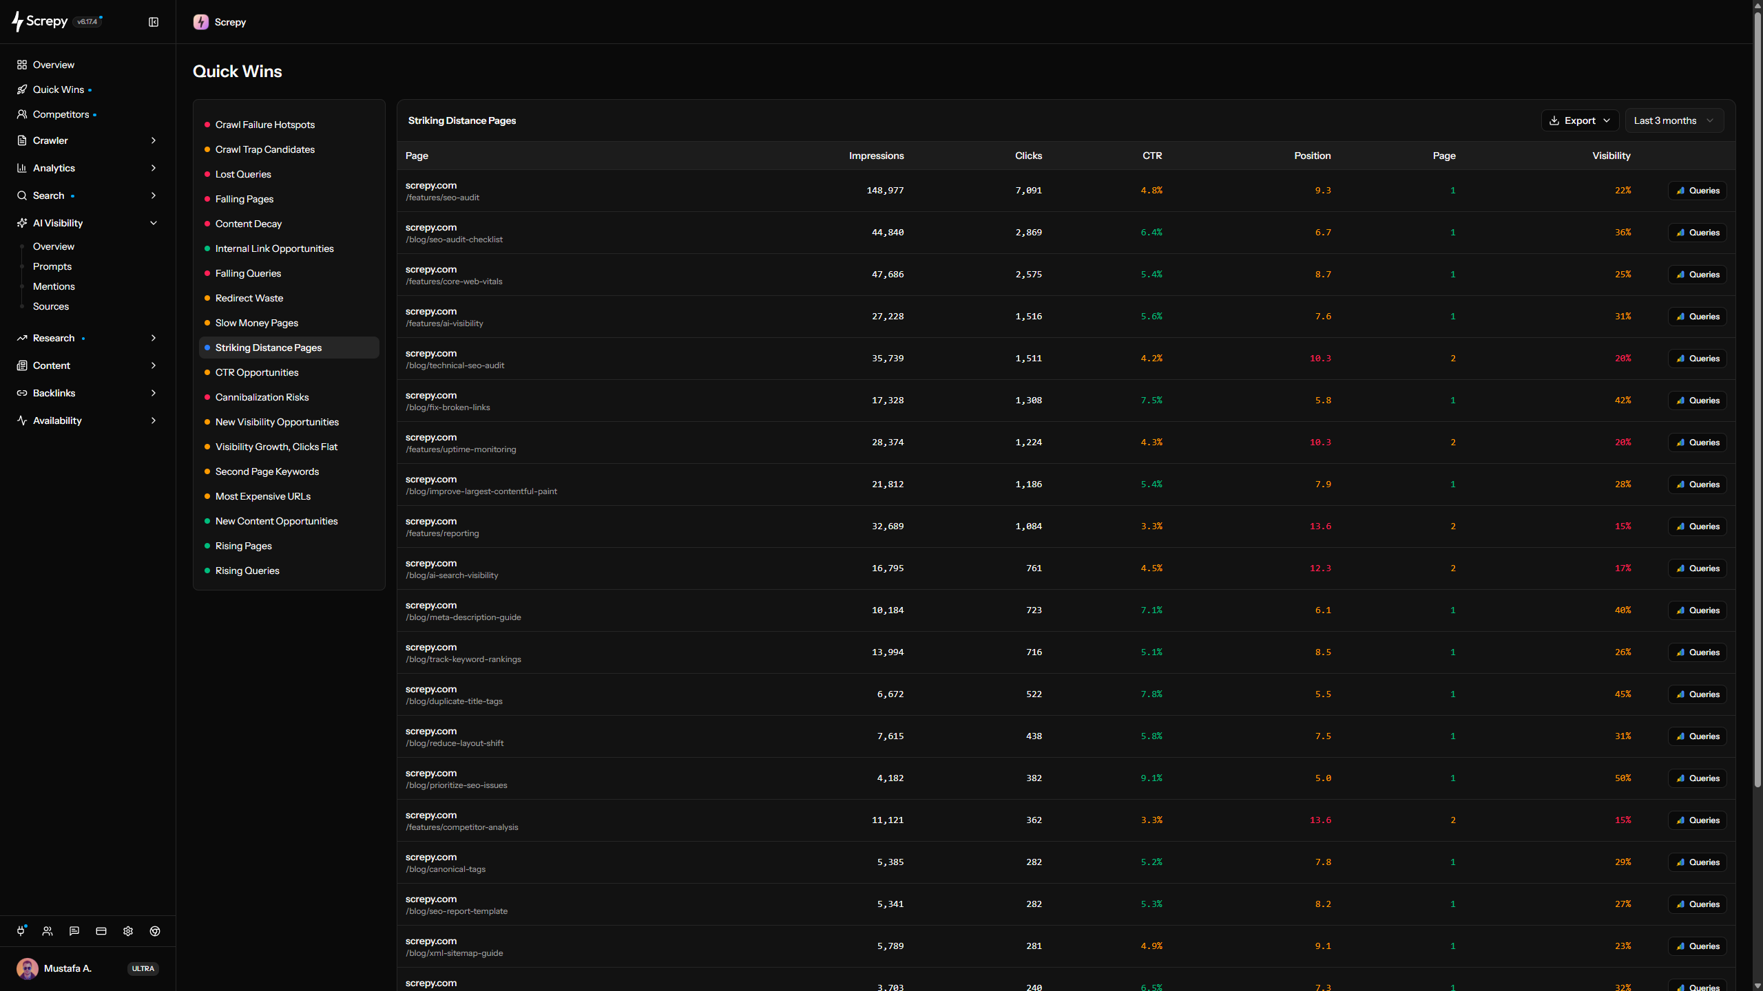Expand the Research menu chevron
This screenshot has width=1763, height=991.
point(154,338)
